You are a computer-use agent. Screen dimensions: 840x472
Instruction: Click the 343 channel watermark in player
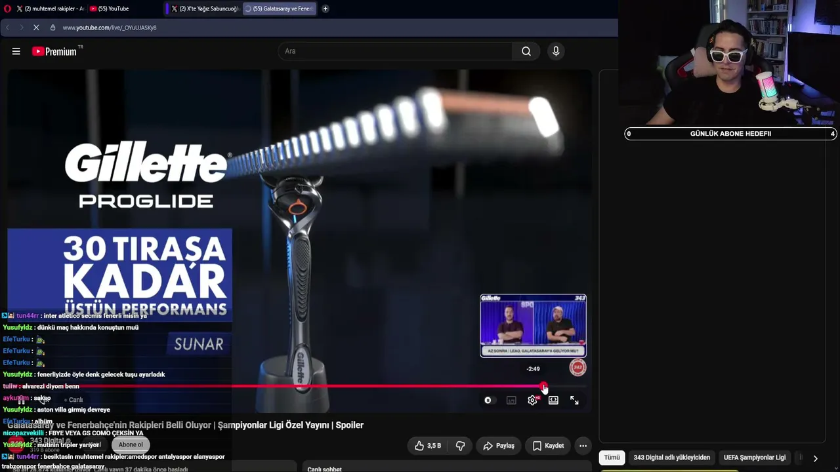click(x=577, y=368)
